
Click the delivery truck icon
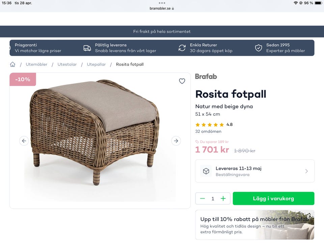pos(87,48)
